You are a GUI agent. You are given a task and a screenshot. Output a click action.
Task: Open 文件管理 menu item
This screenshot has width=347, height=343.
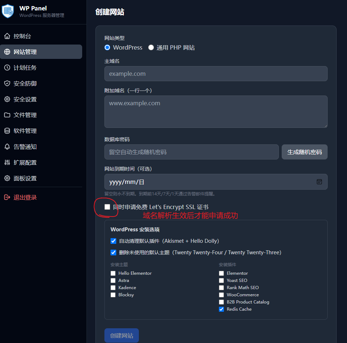point(41,115)
